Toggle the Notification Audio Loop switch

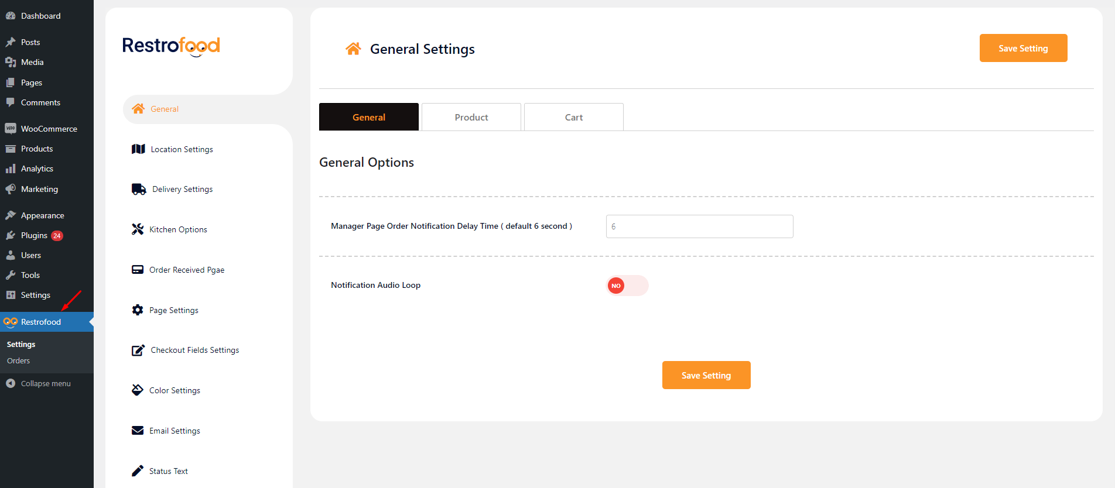click(627, 286)
